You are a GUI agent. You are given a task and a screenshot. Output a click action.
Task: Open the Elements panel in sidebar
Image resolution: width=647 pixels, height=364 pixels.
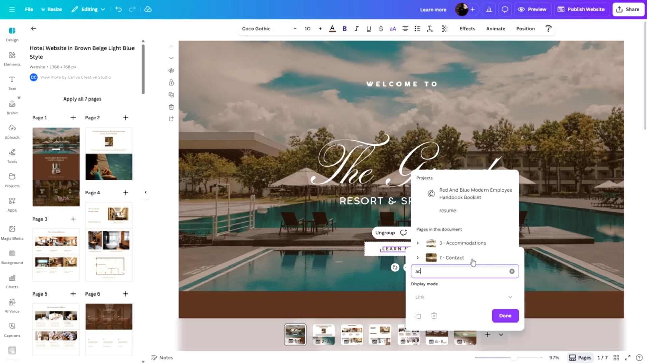click(12, 58)
